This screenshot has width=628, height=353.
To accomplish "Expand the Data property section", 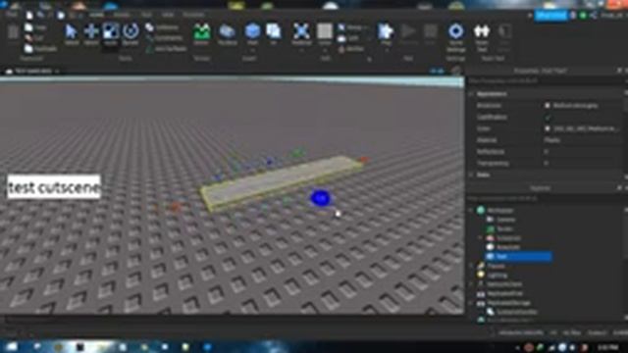I will pyautogui.click(x=471, y=176).
